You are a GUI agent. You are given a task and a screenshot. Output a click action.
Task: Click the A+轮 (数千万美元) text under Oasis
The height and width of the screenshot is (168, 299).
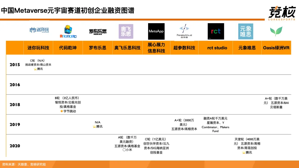coord(276,101)
